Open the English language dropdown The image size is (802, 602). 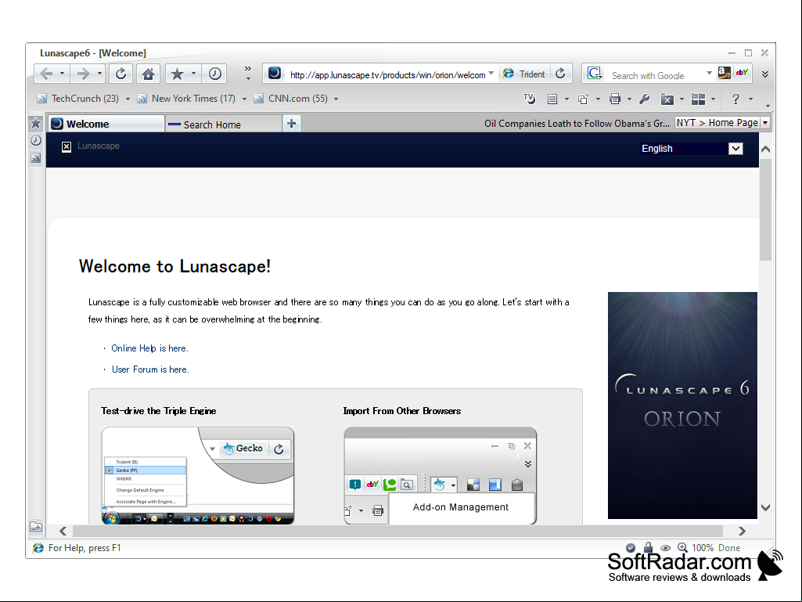[x=735, y=149]
